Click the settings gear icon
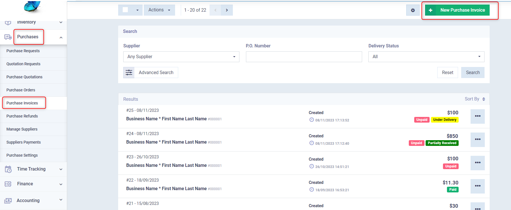This screenshot has height=210, width=511. click(413, 10)
